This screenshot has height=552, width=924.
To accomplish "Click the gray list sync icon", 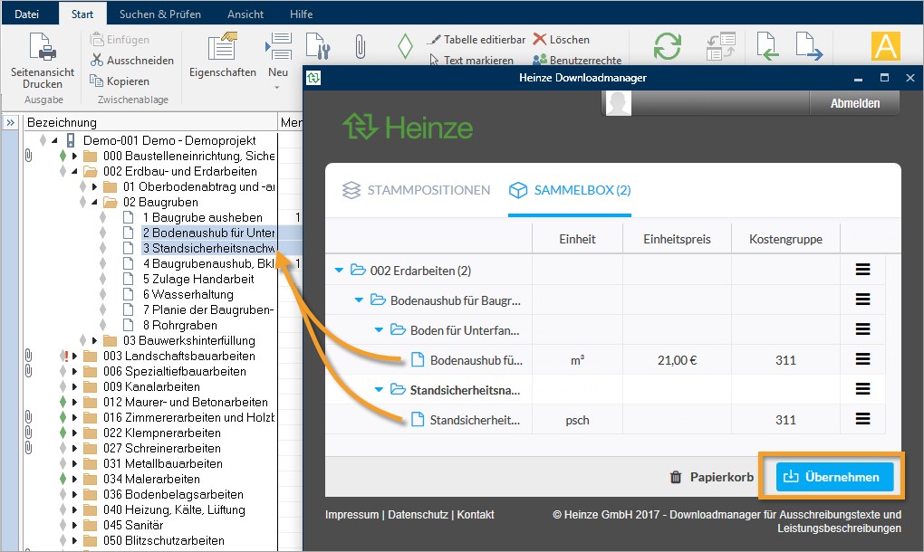I will click(721, 46).
